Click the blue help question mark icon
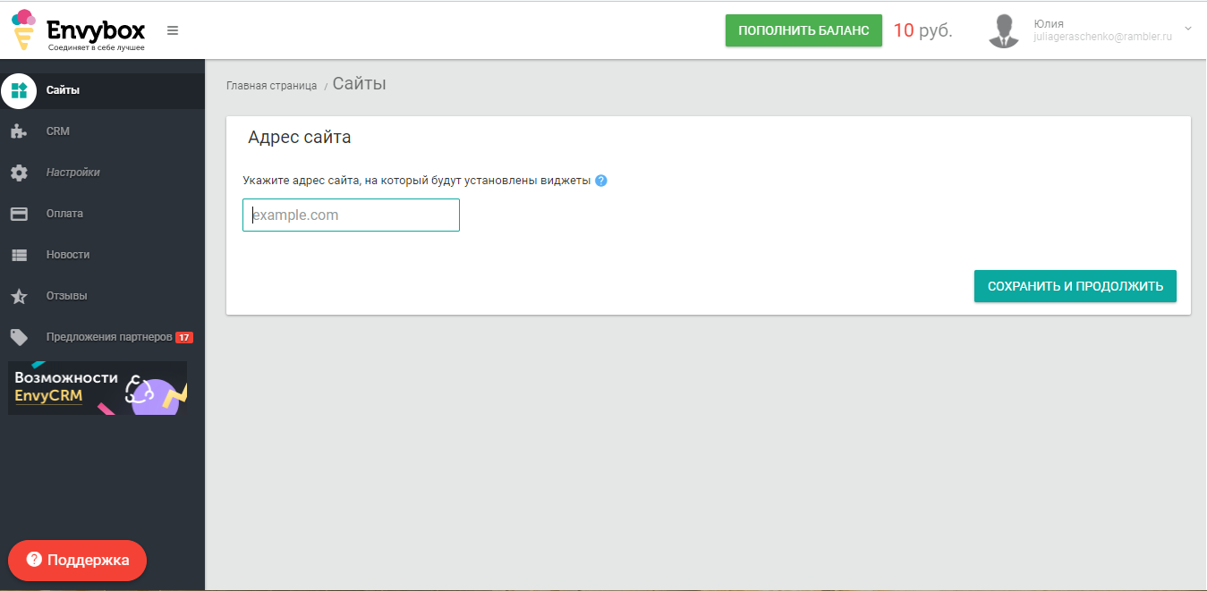The image size is (1207, 591). pyautogui.click(x=601, y=181)
